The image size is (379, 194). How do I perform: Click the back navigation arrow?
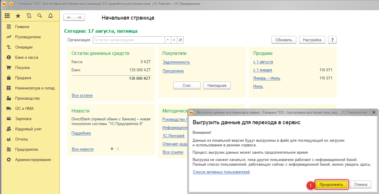tap(69, 18)
